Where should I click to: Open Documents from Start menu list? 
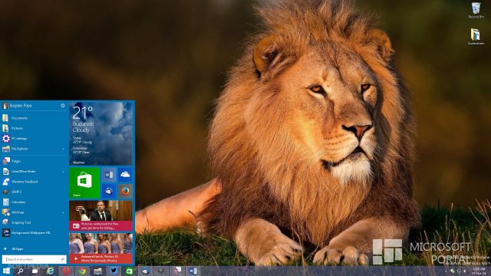point(34,118)
